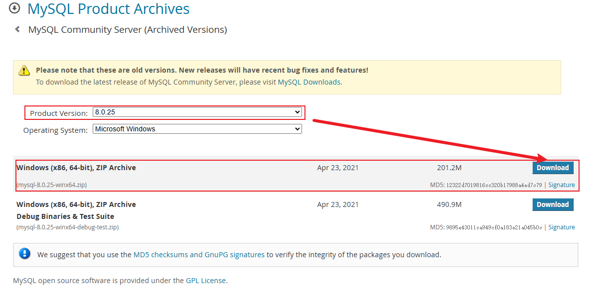Click the Product Version label
Viewport: 595px width, 298px height.
[x=59, y=113]
